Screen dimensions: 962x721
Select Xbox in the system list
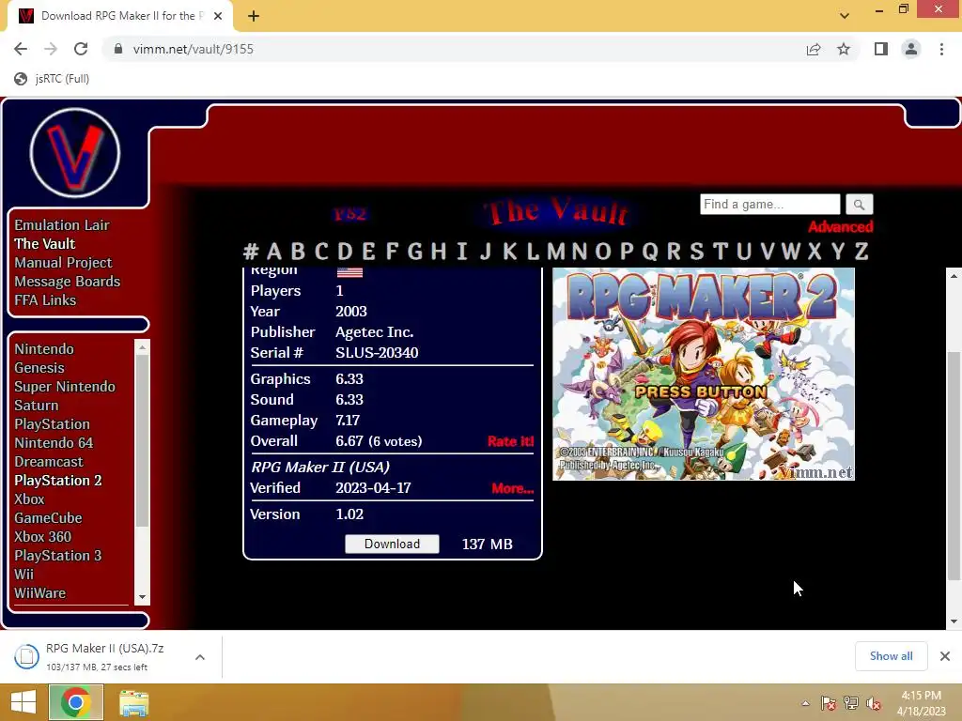(29, 499)
